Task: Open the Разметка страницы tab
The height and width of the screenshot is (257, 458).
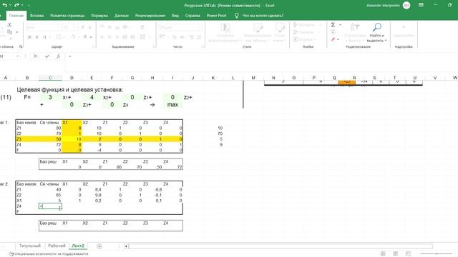Action: pos(67,16)
